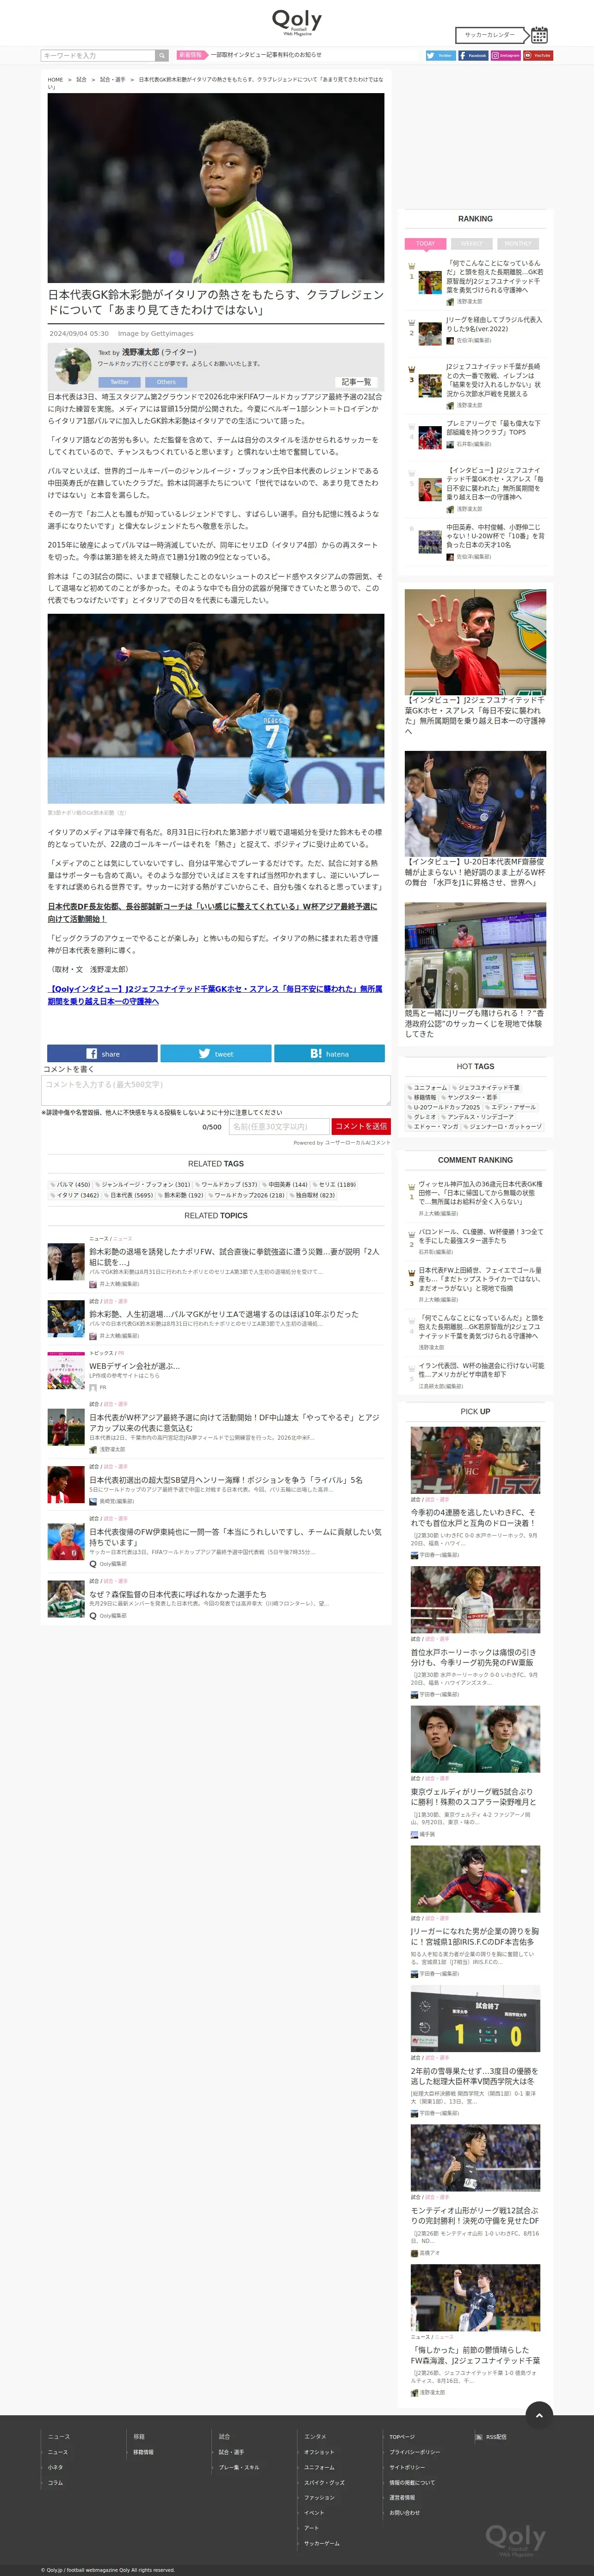This screenshot has width=594, height=2576.
Task: Select the TODAY ranking tab
Action: (425, 244)
